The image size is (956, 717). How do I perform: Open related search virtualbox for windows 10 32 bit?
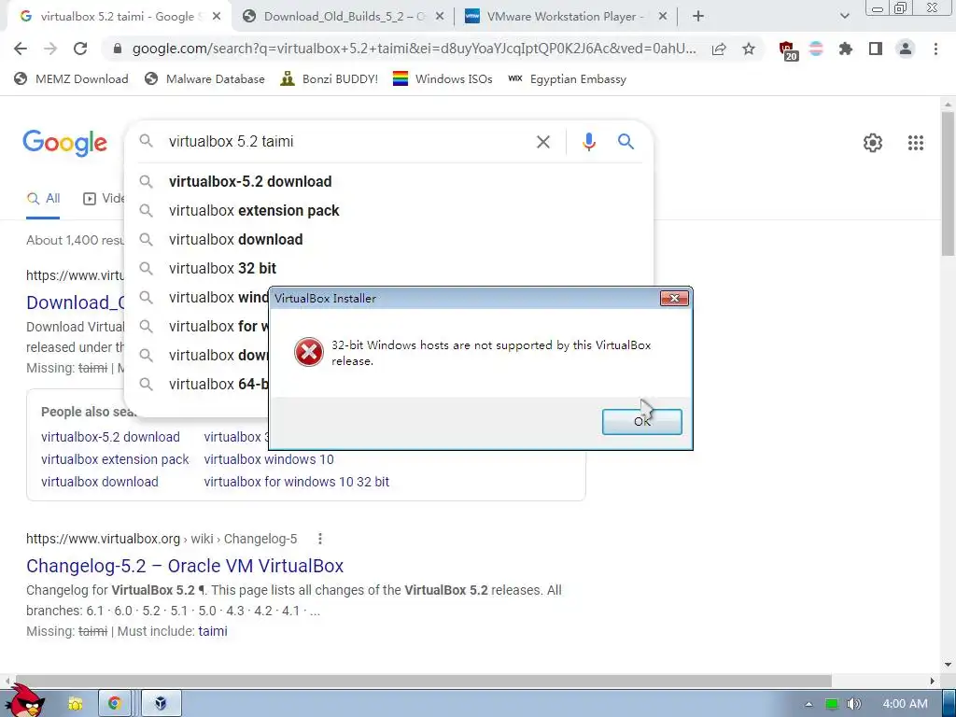[x=296, y=482]
